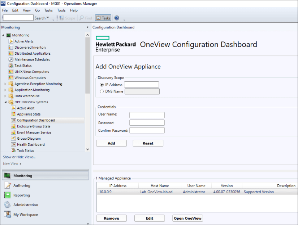The width and height of the screenshot is (298, 225).
Task: Open the Tasks menu
Action: 48,10
